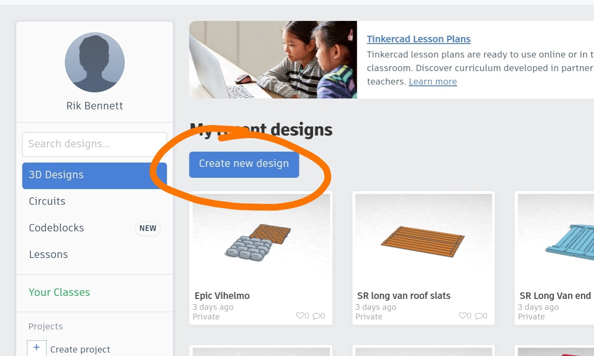The height and width of the screenshot is (356, 594).
Task: Open the Tinkercad Lesson Plans link
Action: (419, 39)
